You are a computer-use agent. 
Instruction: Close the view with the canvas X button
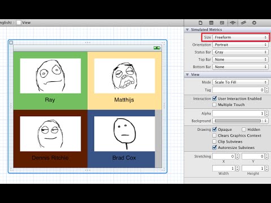(11, 43)
